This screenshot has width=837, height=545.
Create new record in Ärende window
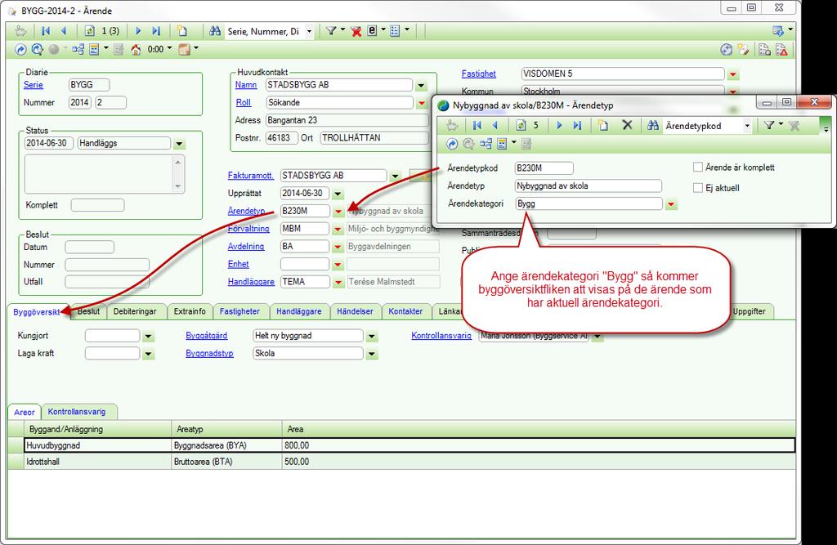(x=182, y=31)
